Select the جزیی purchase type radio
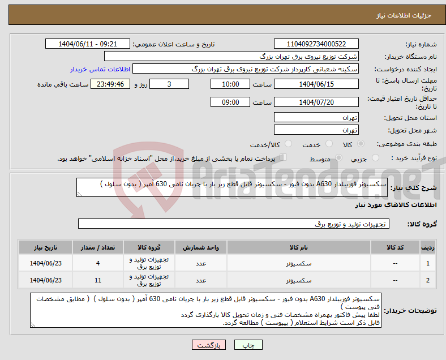 [x=375, y=158]
